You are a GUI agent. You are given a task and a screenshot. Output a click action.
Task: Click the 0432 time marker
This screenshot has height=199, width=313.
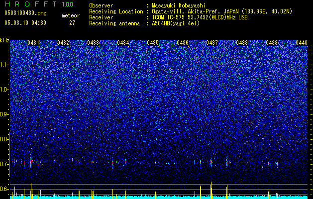coord(63,43)
